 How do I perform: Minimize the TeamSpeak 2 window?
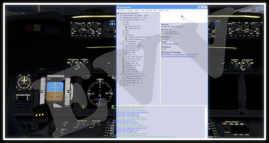pyautogui.click(x=199, y=8)
